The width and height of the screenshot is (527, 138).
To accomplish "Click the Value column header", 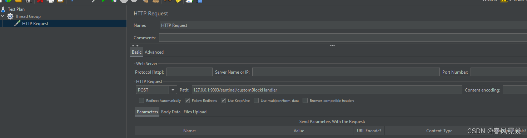I will tap(299, 131).
